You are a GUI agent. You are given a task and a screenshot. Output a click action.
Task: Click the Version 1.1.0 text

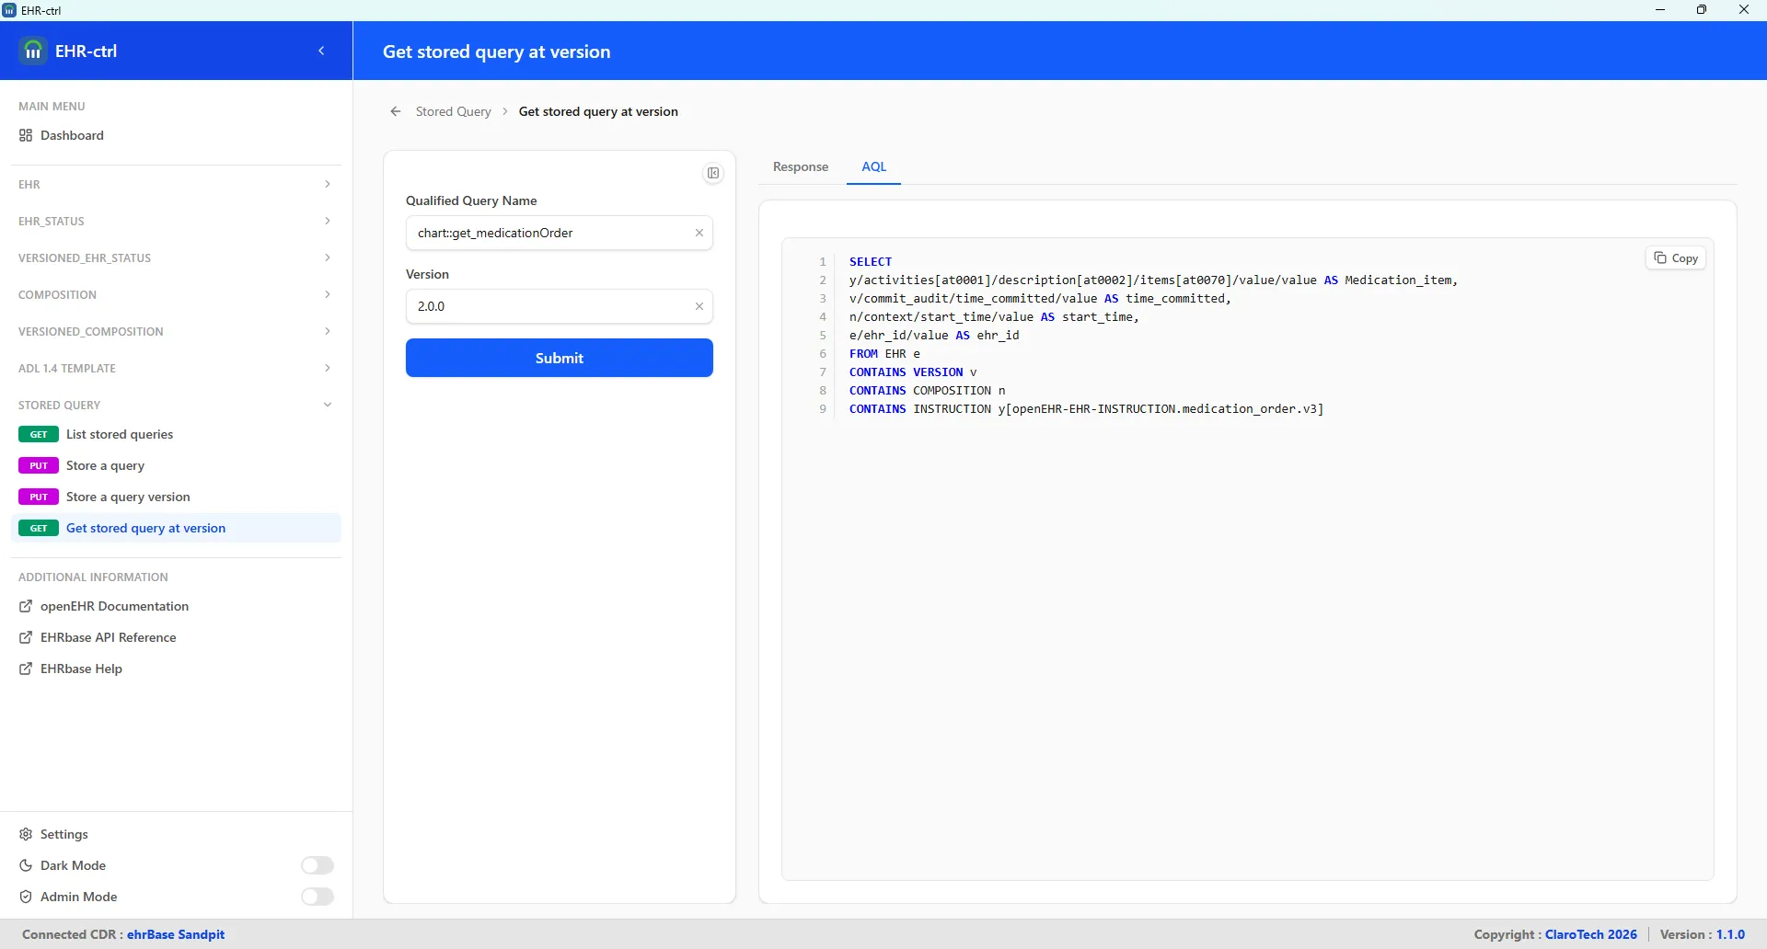pyautogui.click(x=1703, y=934)
